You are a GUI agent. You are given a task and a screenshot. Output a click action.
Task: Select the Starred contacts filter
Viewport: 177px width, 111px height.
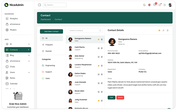point(48,51)
